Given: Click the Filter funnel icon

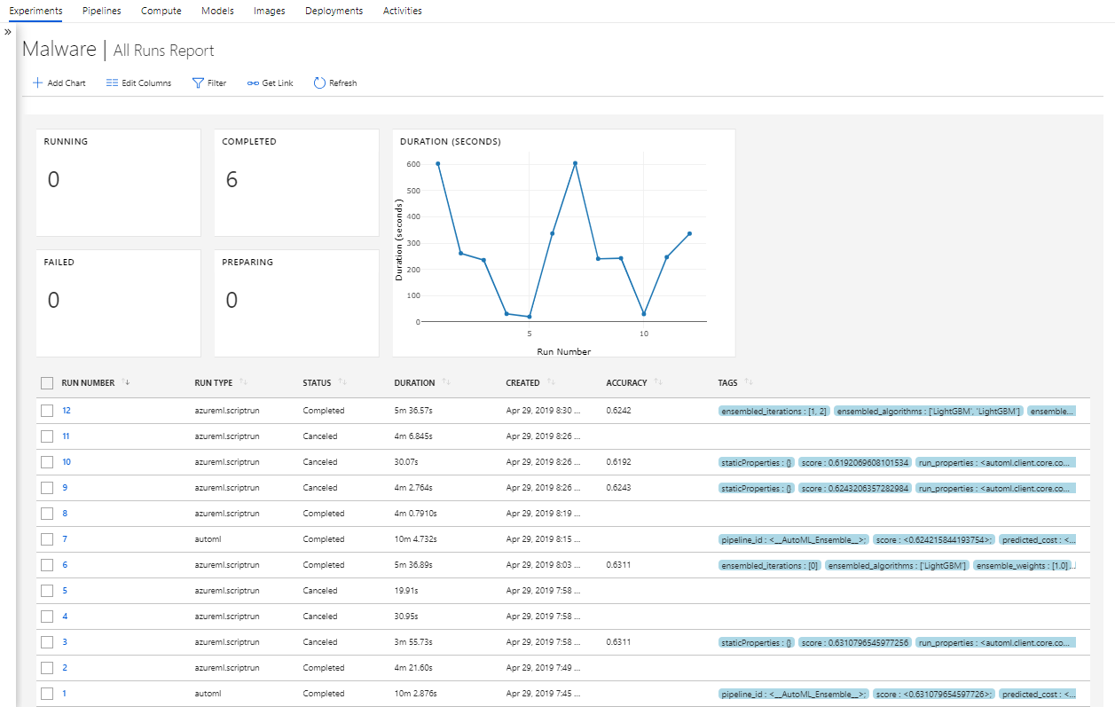Looking at the screenshot, I should pos(197,82).
